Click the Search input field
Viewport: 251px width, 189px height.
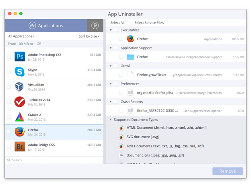(54, 160)
